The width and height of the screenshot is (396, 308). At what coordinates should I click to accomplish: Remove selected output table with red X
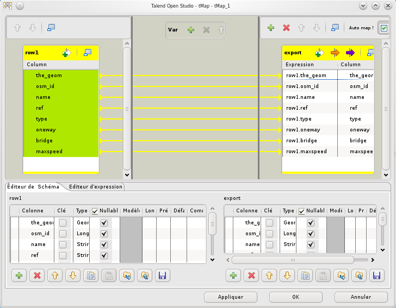[286, 28]
